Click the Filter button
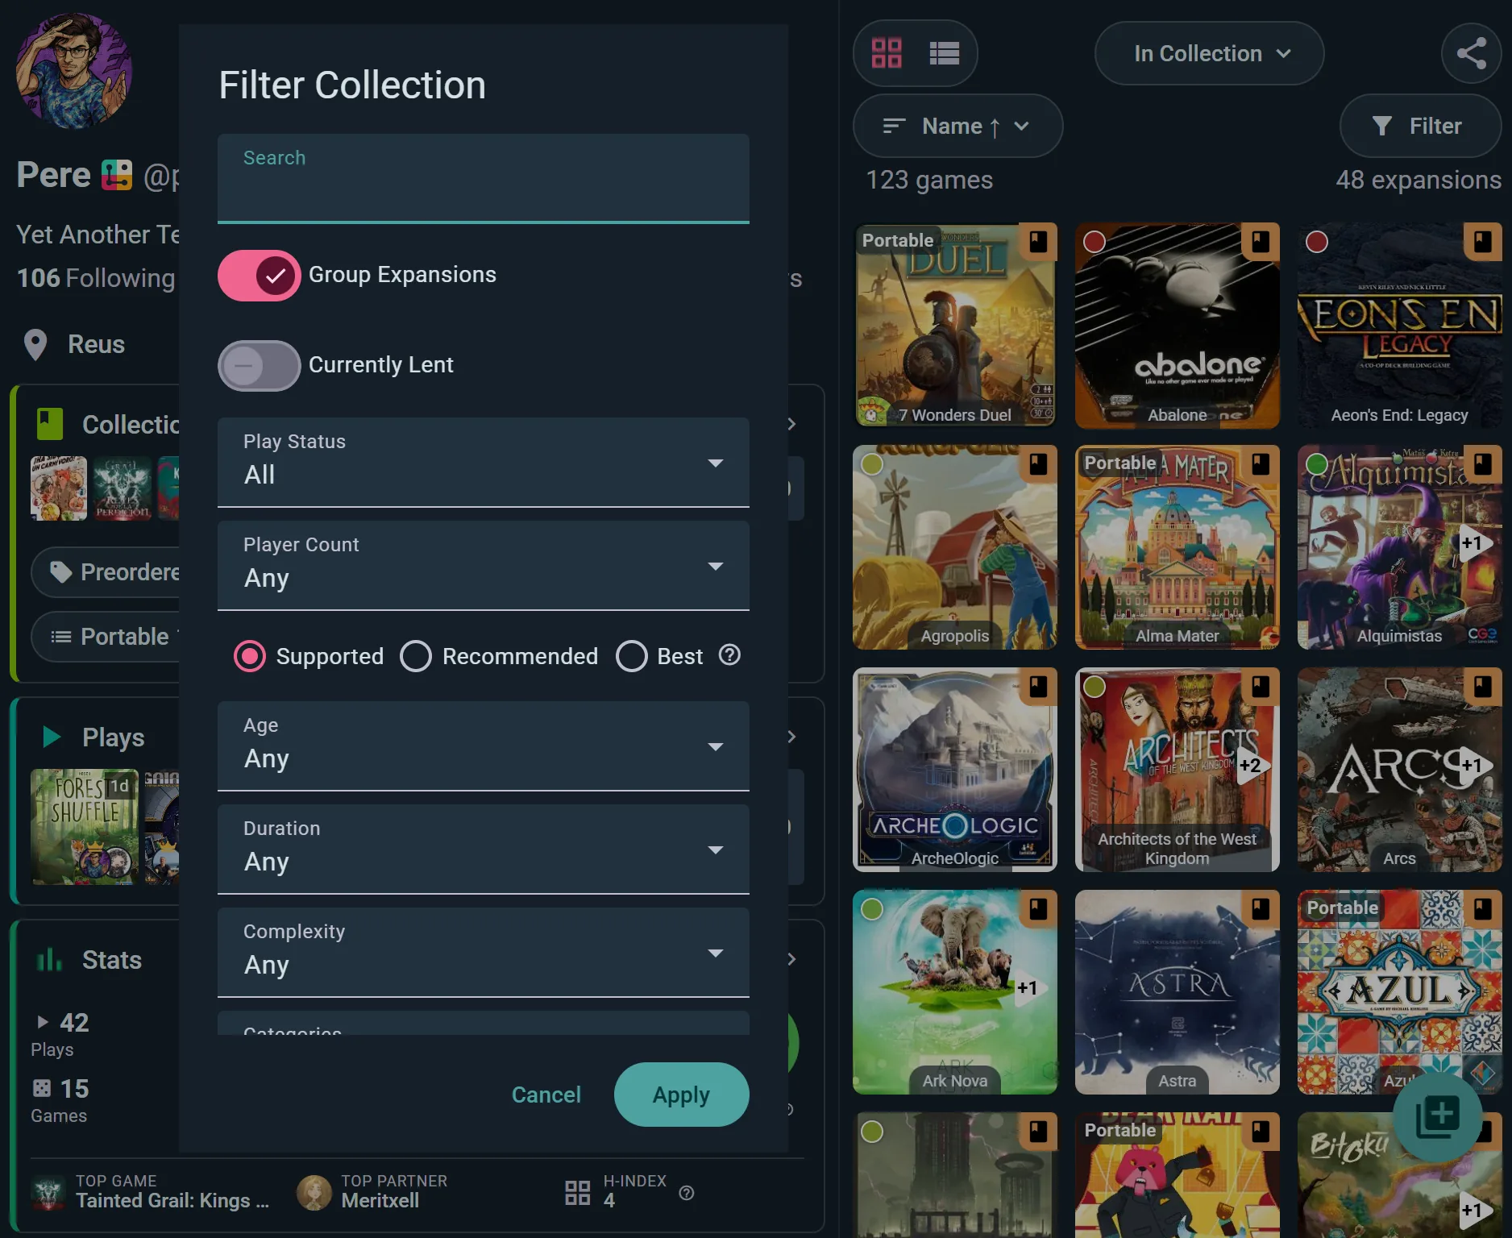1512x1238 pixels. click(x=1420, y=126)
